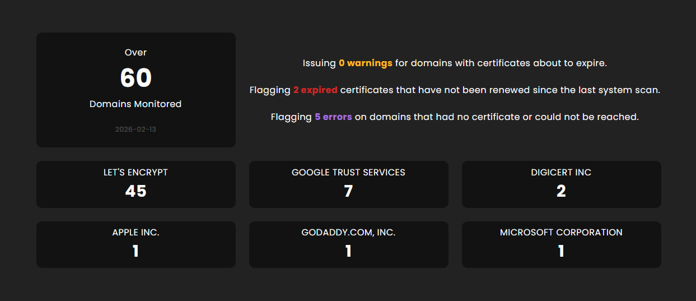Select the large "60" domains count
This screenshot has height=301, width=696.
136,78
